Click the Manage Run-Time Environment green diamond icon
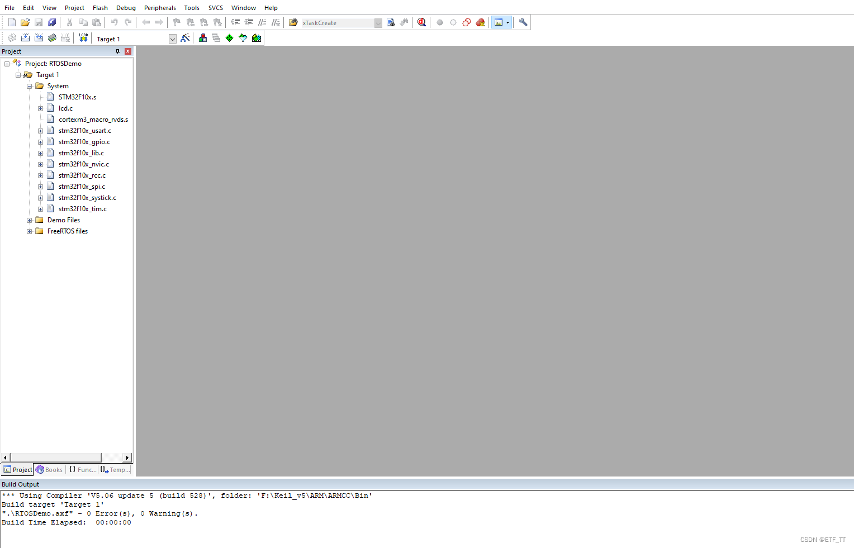This screenshot has height=548, width=854. click(x=230, y=38)
